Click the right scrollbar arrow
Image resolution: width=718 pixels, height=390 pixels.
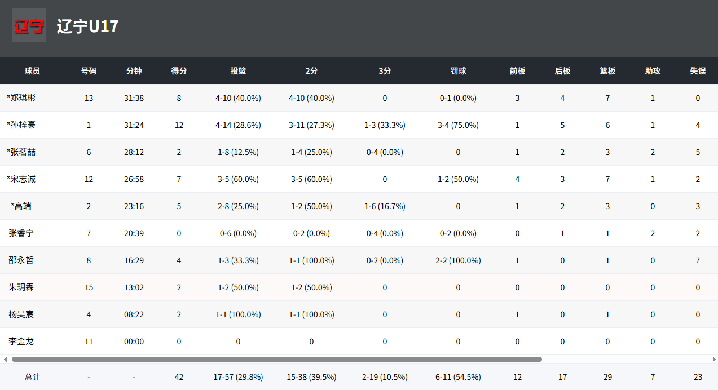click(x=713, y=359)
